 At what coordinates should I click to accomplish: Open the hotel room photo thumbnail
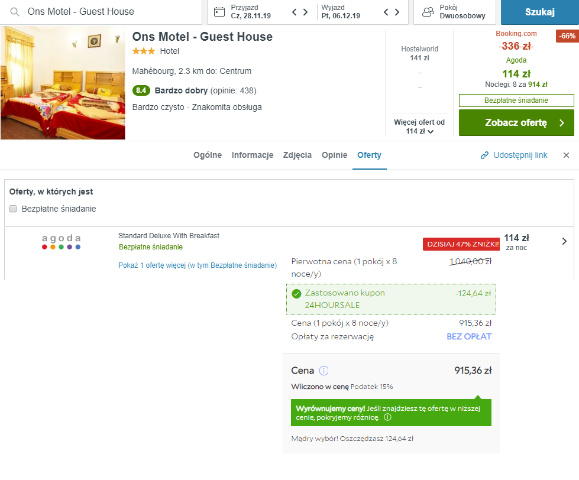[x=63, y=83]
